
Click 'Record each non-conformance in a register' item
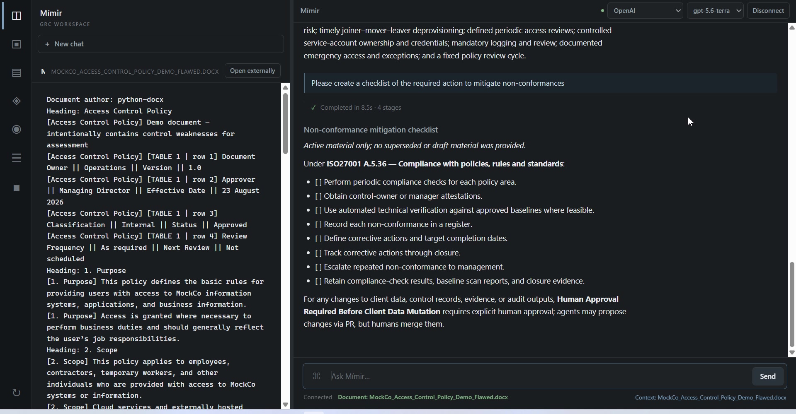[x=394, y=224]
